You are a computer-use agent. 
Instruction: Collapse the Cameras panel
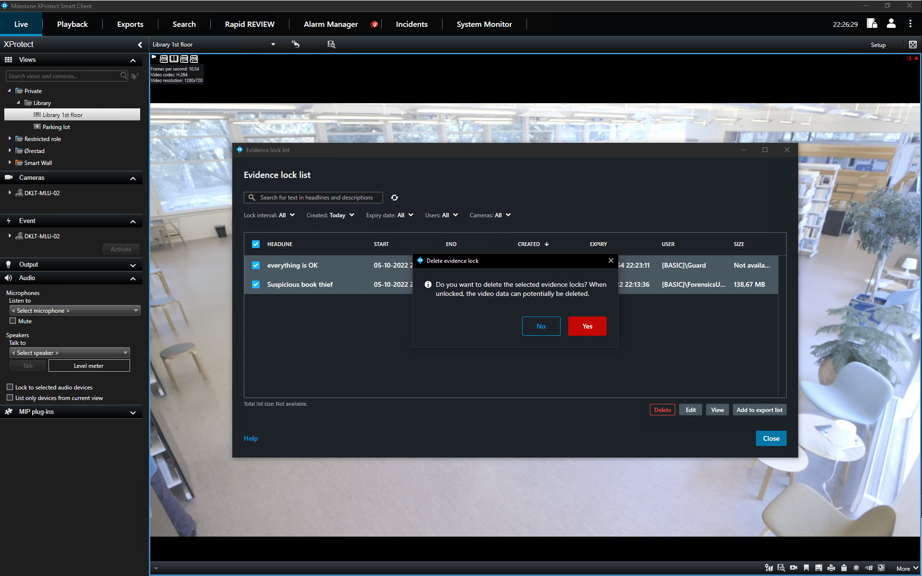pyautogui.click(x=133, y=177)
